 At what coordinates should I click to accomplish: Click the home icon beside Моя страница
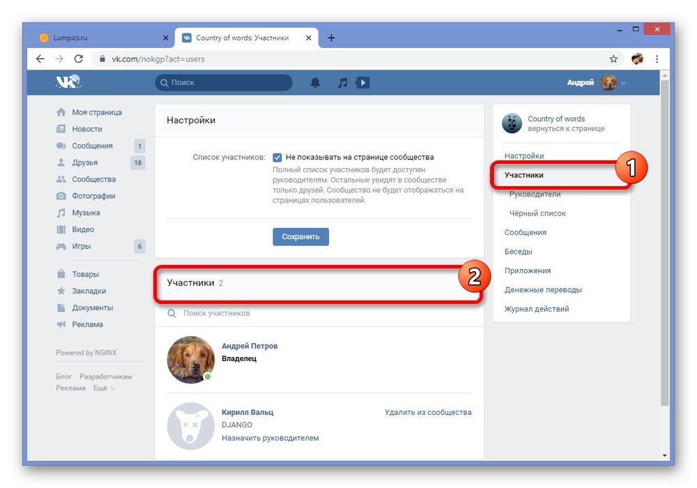[x=61, y=112]
